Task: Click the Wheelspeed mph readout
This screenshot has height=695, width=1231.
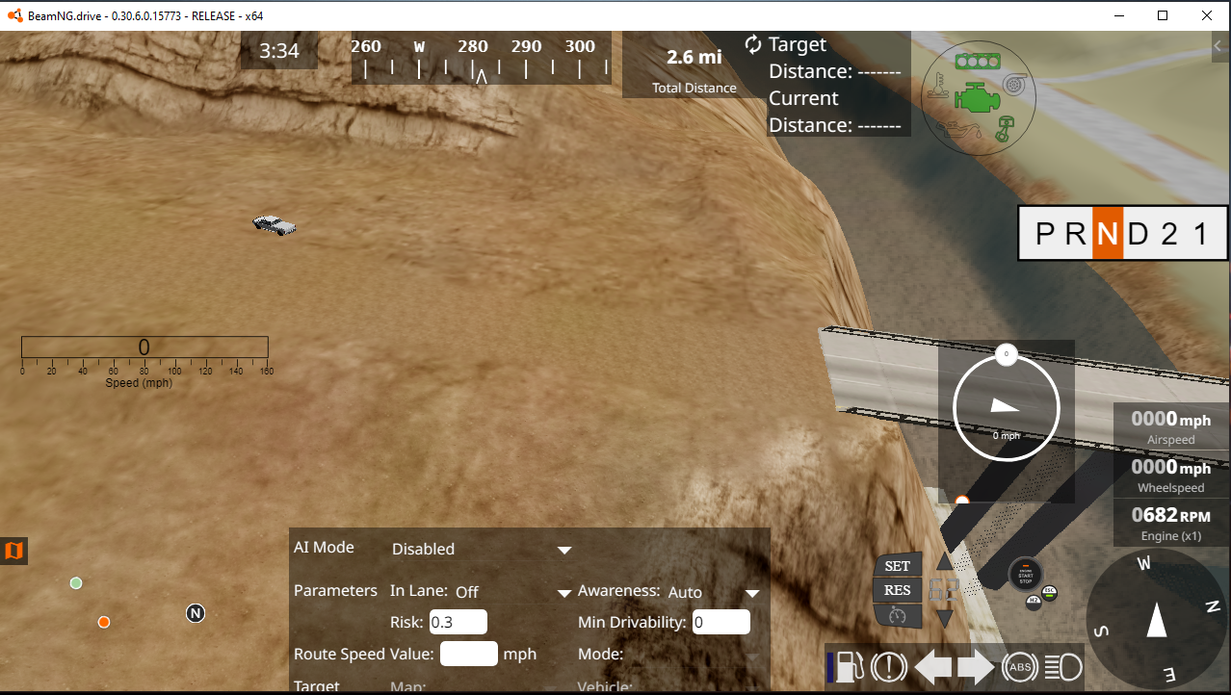Action: [x=1171, y=475]
